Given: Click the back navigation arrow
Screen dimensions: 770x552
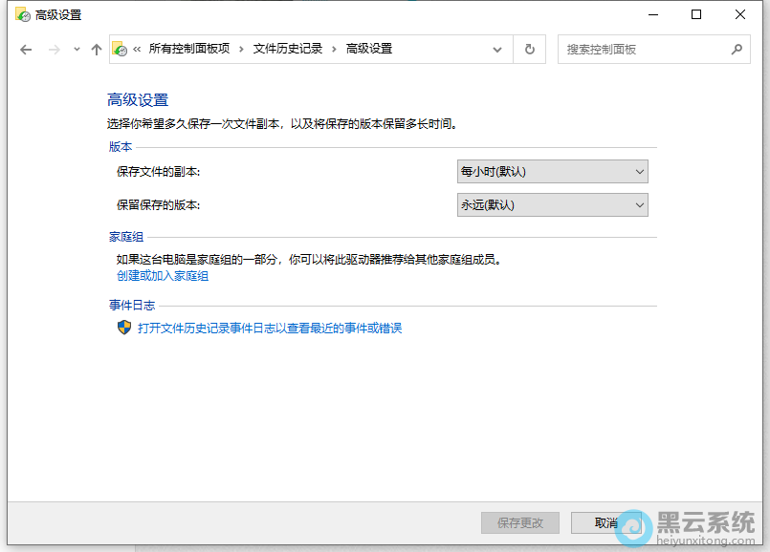Looking at the screenshot, I should [26, 49].
